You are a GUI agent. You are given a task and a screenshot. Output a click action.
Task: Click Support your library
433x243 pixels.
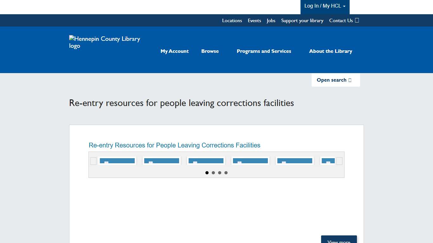coord(302,20)
